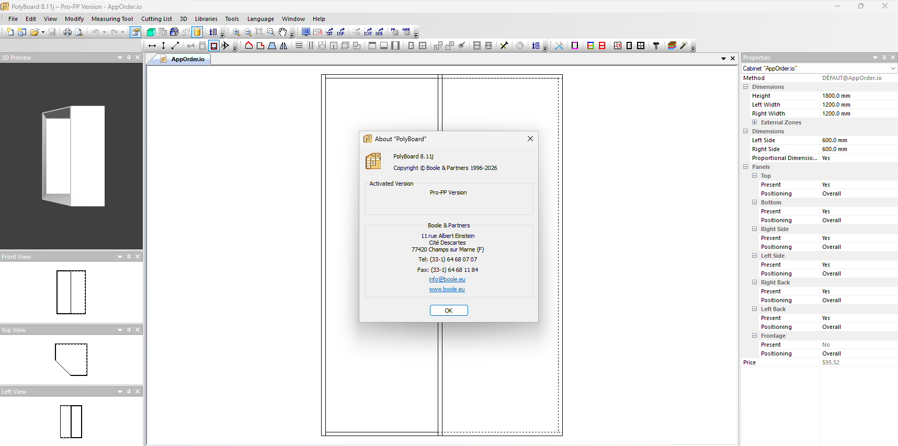Select the diagonal dimension arrow tool
This screenshot has height=446, width=898.
175,45
